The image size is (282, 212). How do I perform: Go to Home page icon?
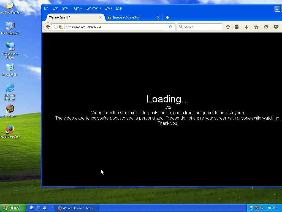pyautogui.click(x=256, y=27)
